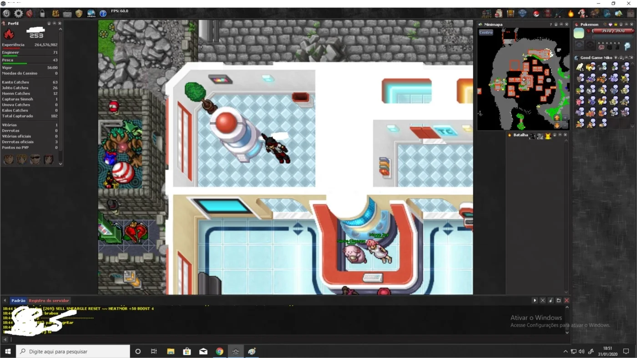Open the red book icon in top-right toolbar
The height and width of the screenshot is (358, 637).
coord(548,14)
